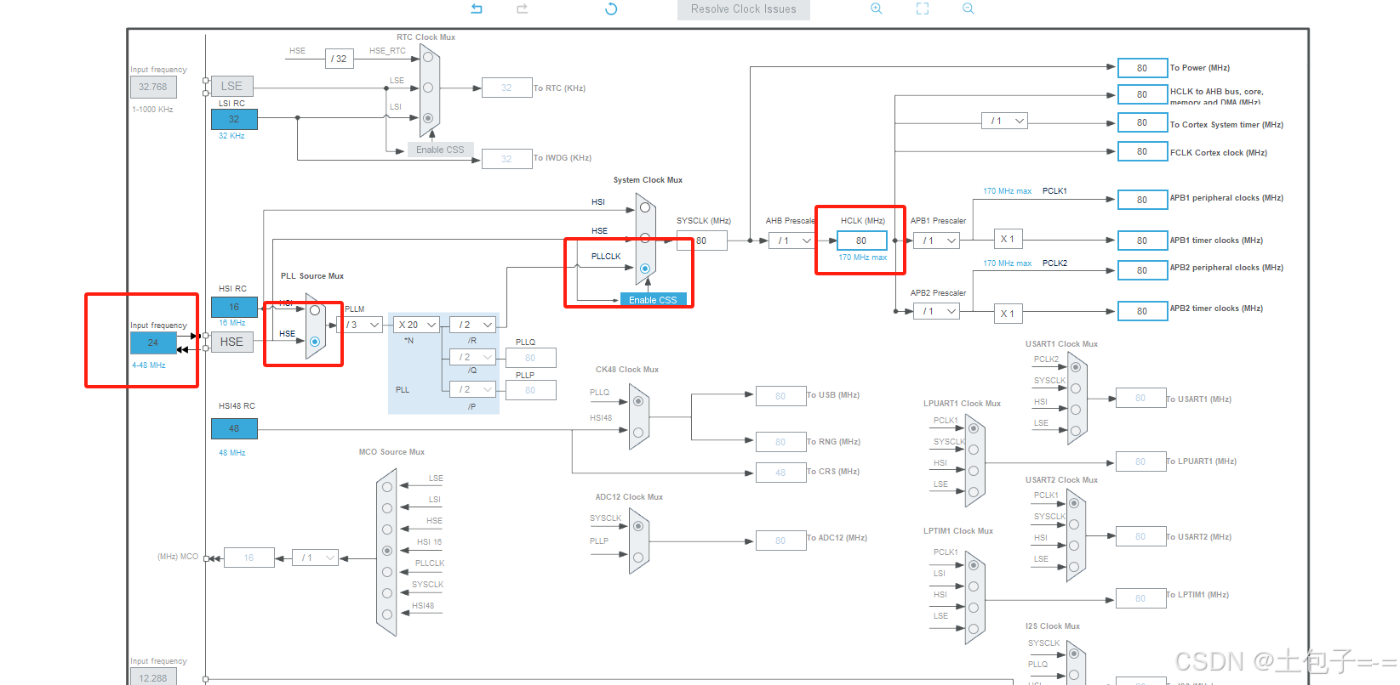Select HSI in PLL Source Mux
Screen dimensions: 1400x685
[x=315, y=310]
